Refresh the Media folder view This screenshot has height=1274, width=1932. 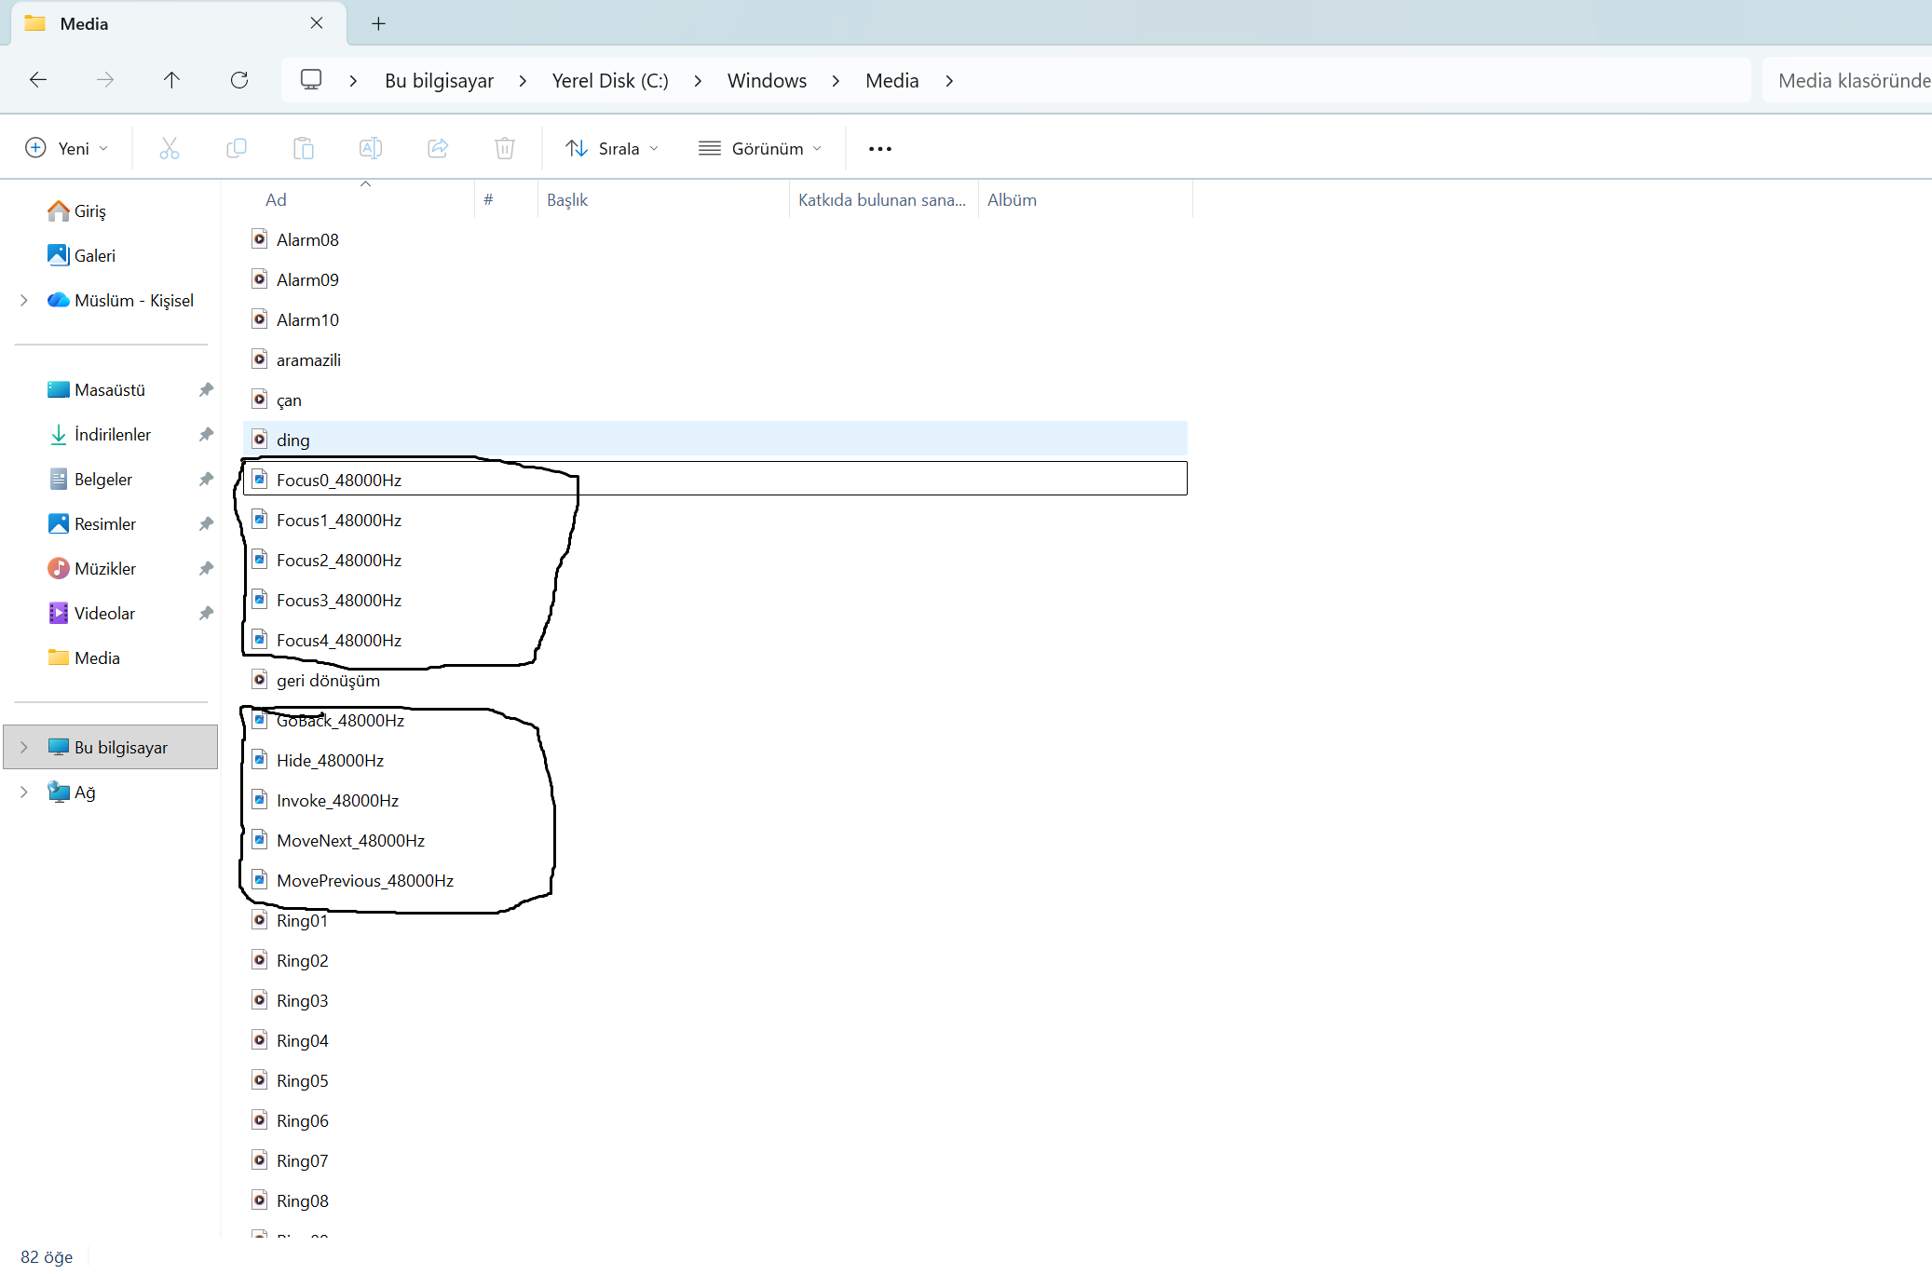coord(239,80)
